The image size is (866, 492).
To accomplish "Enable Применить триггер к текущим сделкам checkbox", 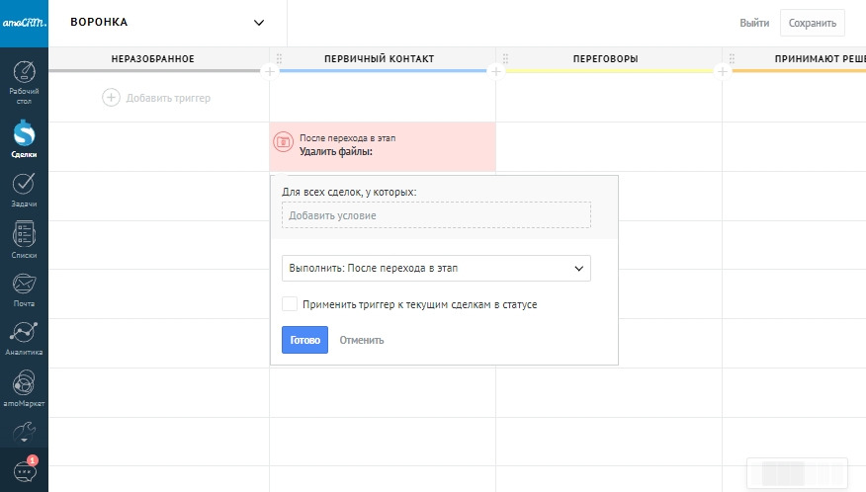I will [290, 304].
